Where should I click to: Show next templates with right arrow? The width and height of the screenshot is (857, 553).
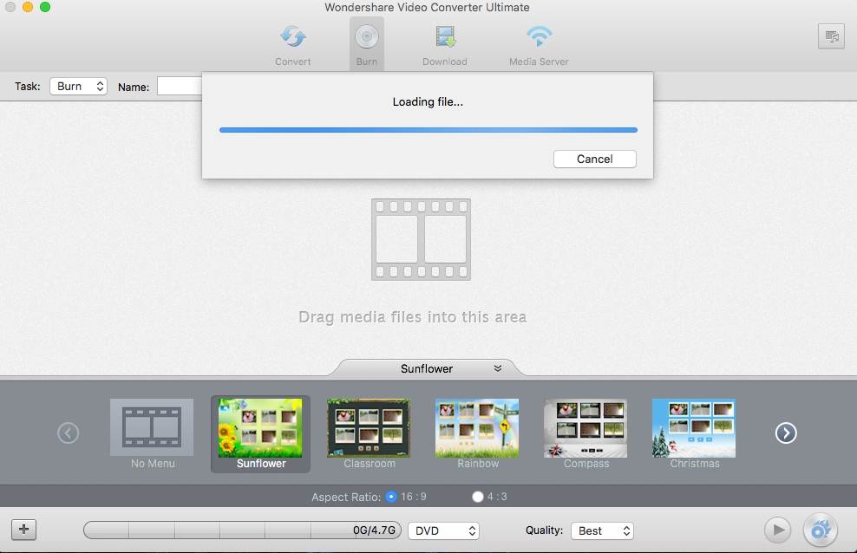click(786, 433)
